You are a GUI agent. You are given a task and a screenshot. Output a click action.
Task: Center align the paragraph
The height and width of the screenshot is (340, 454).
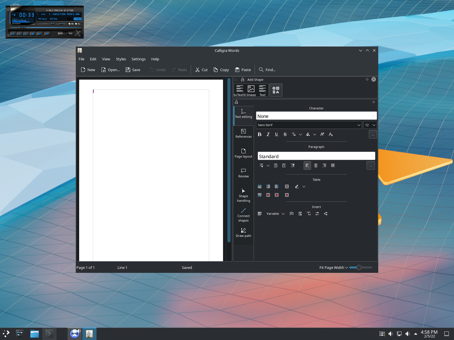316,165
